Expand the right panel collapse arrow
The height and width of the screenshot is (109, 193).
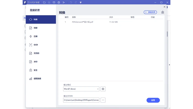tap(169, 65)
